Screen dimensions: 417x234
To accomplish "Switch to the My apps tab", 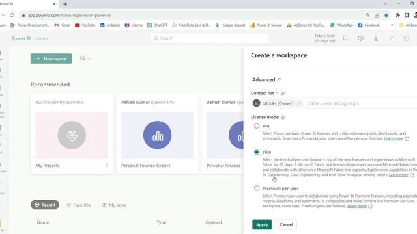I will point(114,205).
